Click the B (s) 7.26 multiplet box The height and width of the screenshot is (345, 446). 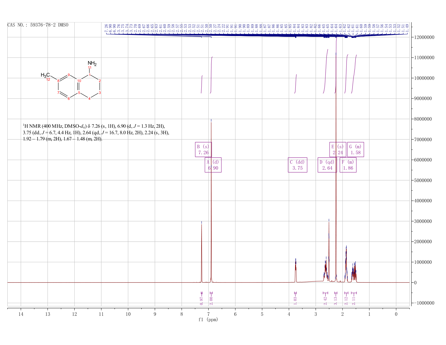[203, 149]
